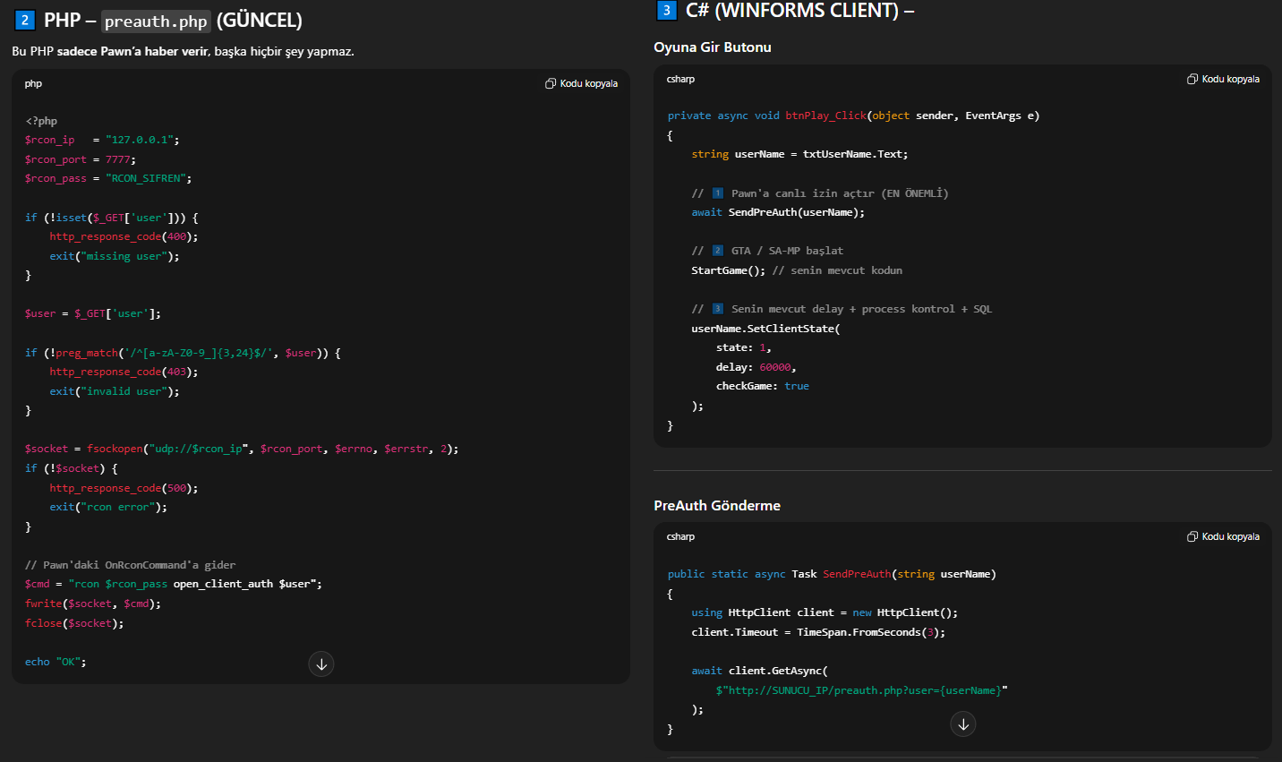Viewport: 1282px width, 762px height.
Task: Click the 'http_response_code(403);' line
Action: click(124, 372)
